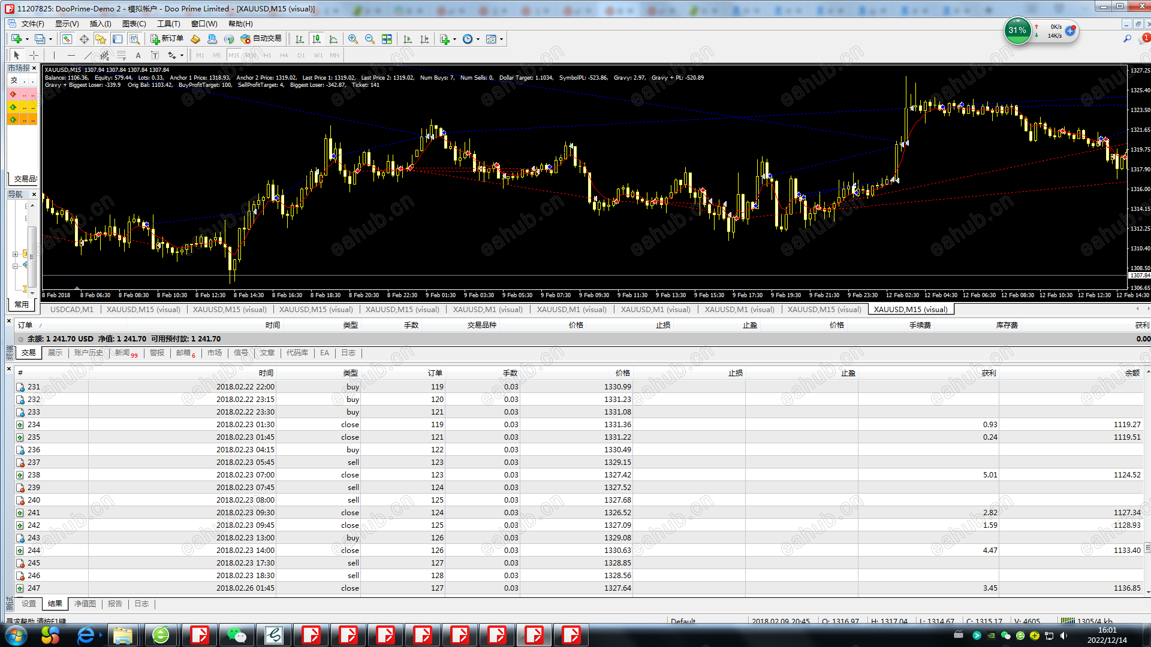
Task: Switch chart to candlestick mode
Action: pyautogui.click(x=317, y=39)
